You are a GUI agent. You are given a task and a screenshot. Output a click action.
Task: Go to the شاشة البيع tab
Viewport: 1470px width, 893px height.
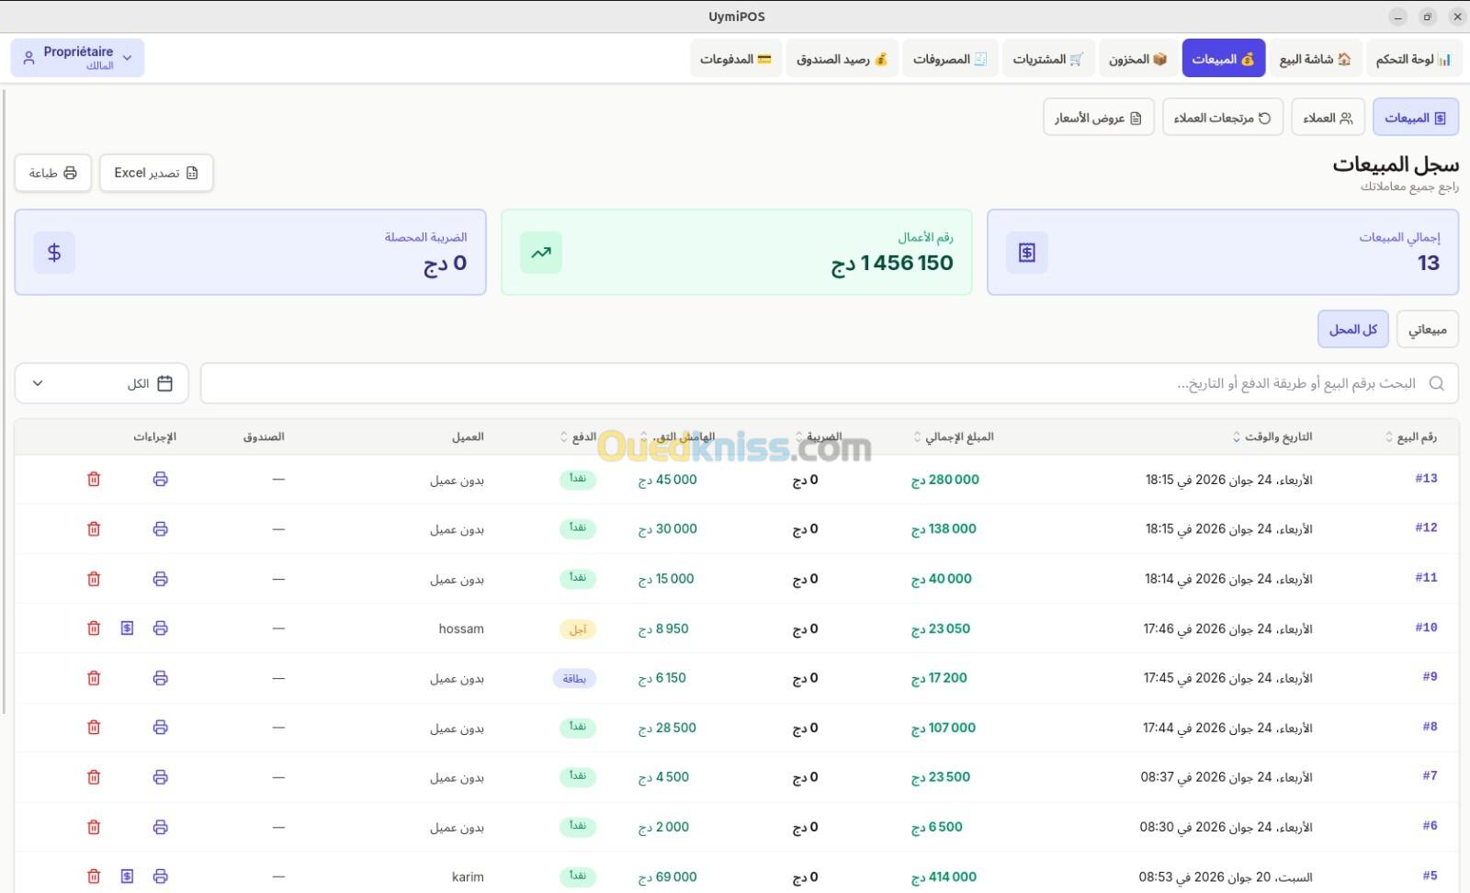1315,59
